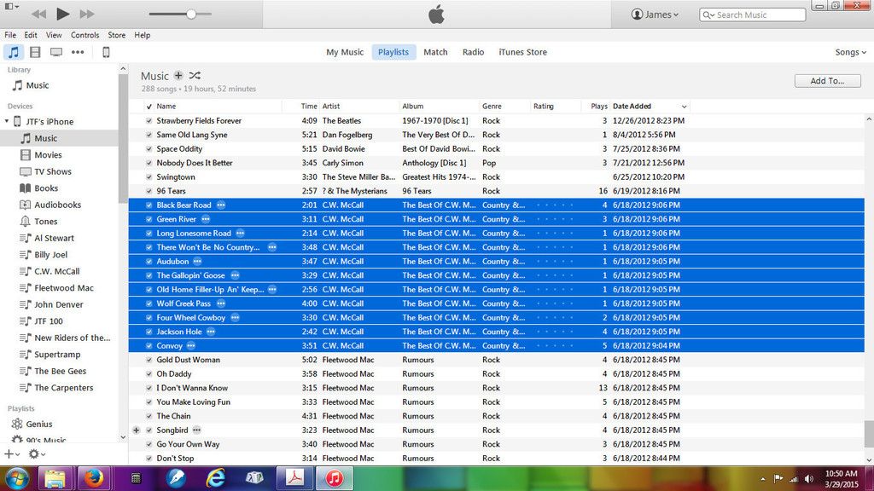The width and height of the screenshot is (874, 491).
Task: Click the iPhone device icon in toolbar
Action: (x=106, y=52)
